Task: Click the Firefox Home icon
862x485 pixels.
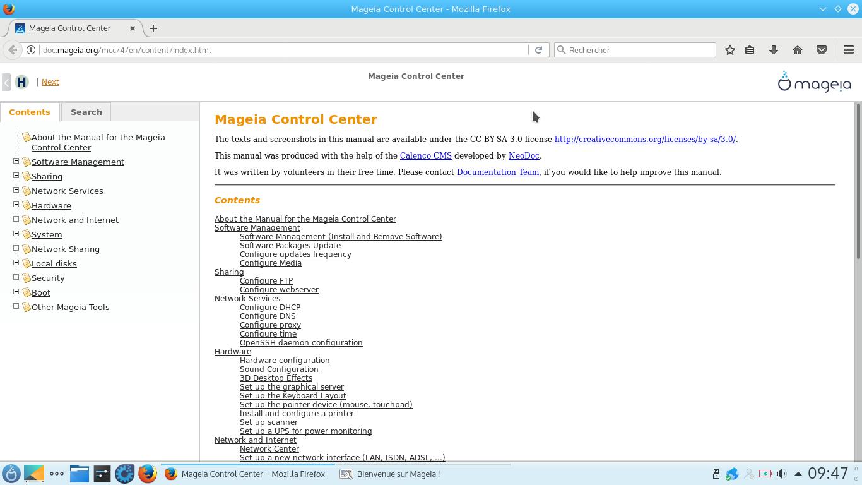Action: 798,50
